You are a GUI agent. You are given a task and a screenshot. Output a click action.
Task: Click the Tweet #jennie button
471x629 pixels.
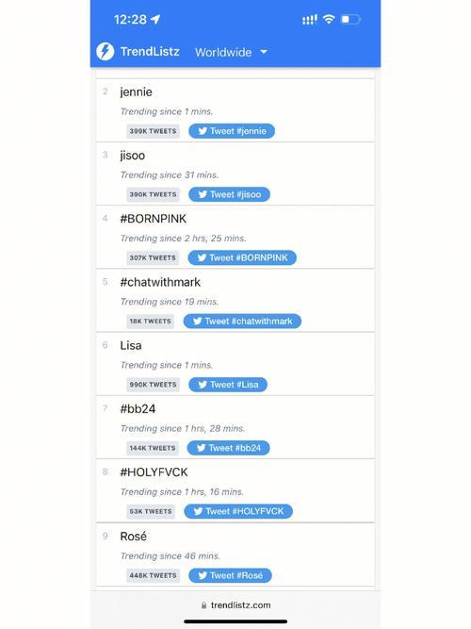coord(232,131)
